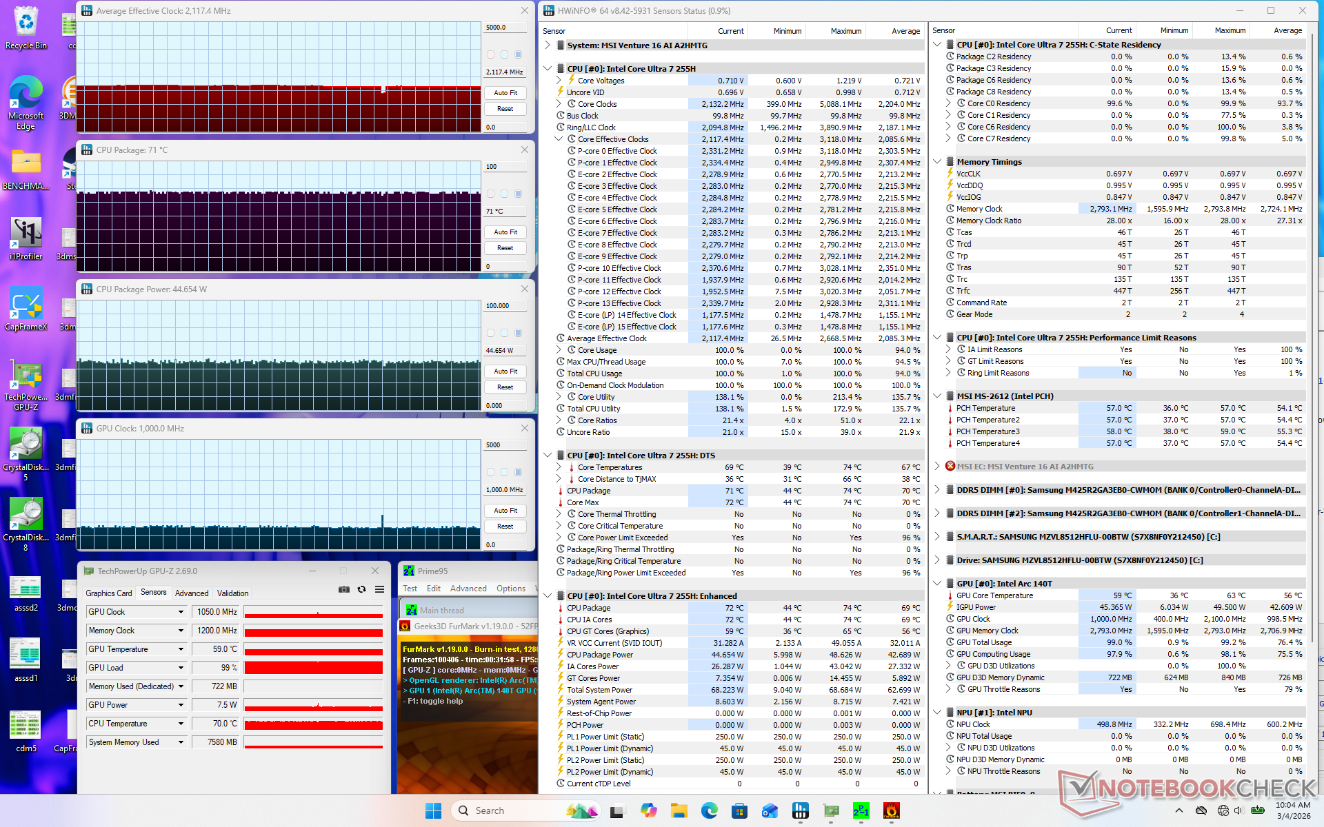Open GPU Load sensor dropdown in GPU-Z
This screenshot has width=1324, height=827.
(x=181, y=668)
